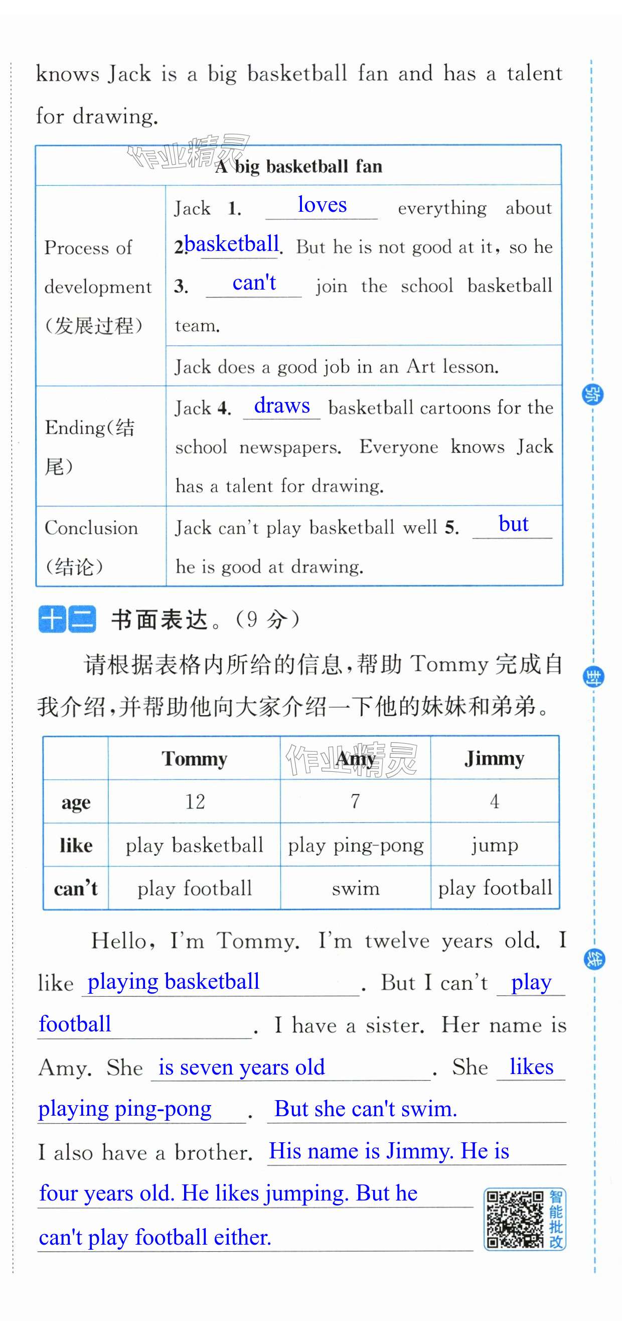
Task: Click the 'age' row header
Action: (76, 803)
